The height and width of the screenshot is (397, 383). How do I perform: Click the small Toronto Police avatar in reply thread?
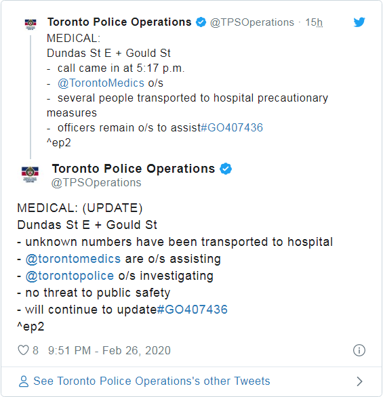[31, 24]
